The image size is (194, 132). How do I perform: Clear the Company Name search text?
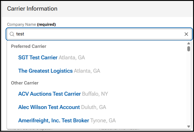point(186,34)
